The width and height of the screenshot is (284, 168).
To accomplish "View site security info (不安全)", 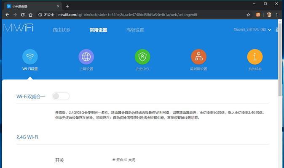I will coord(46,15).
